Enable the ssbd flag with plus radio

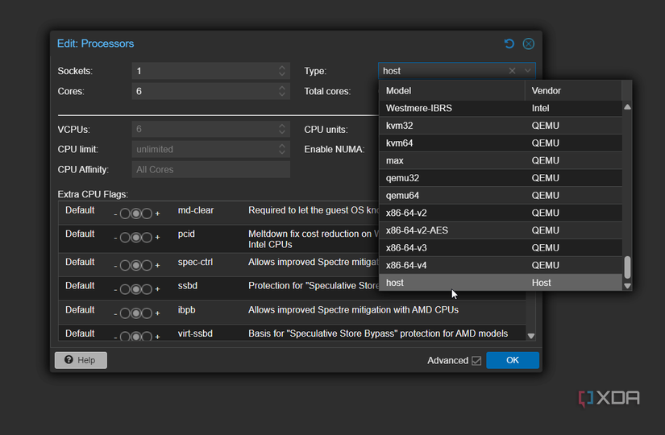[147, 289]
